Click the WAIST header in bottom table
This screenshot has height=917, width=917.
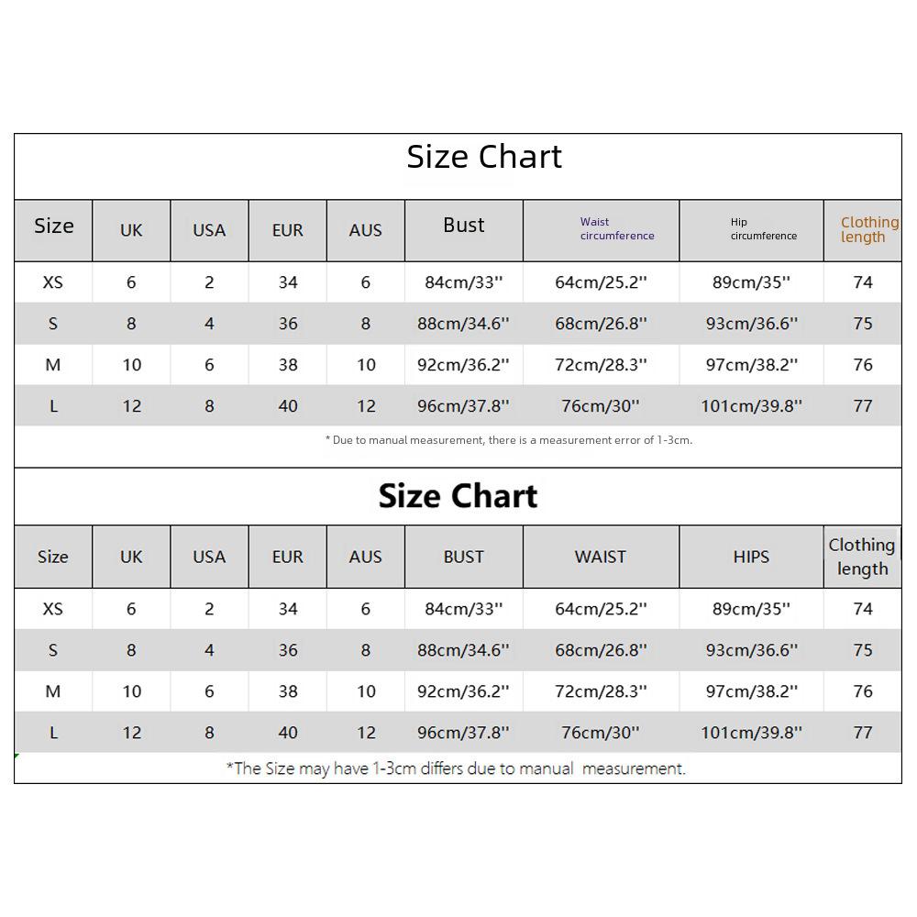coord(601,557)
